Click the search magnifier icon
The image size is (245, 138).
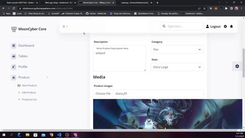click(164, 26)
